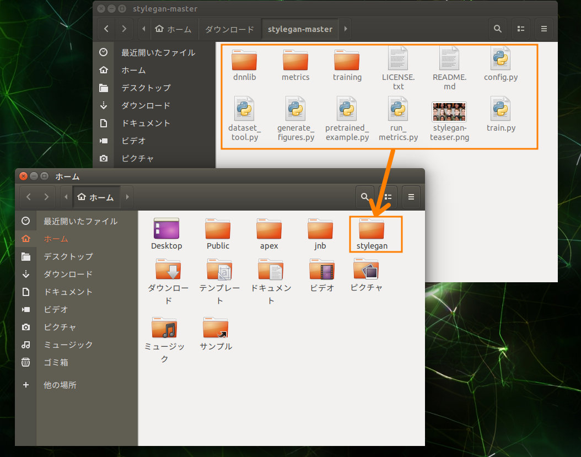Toggle list/grid view in Home window

[x=388, y=197]
